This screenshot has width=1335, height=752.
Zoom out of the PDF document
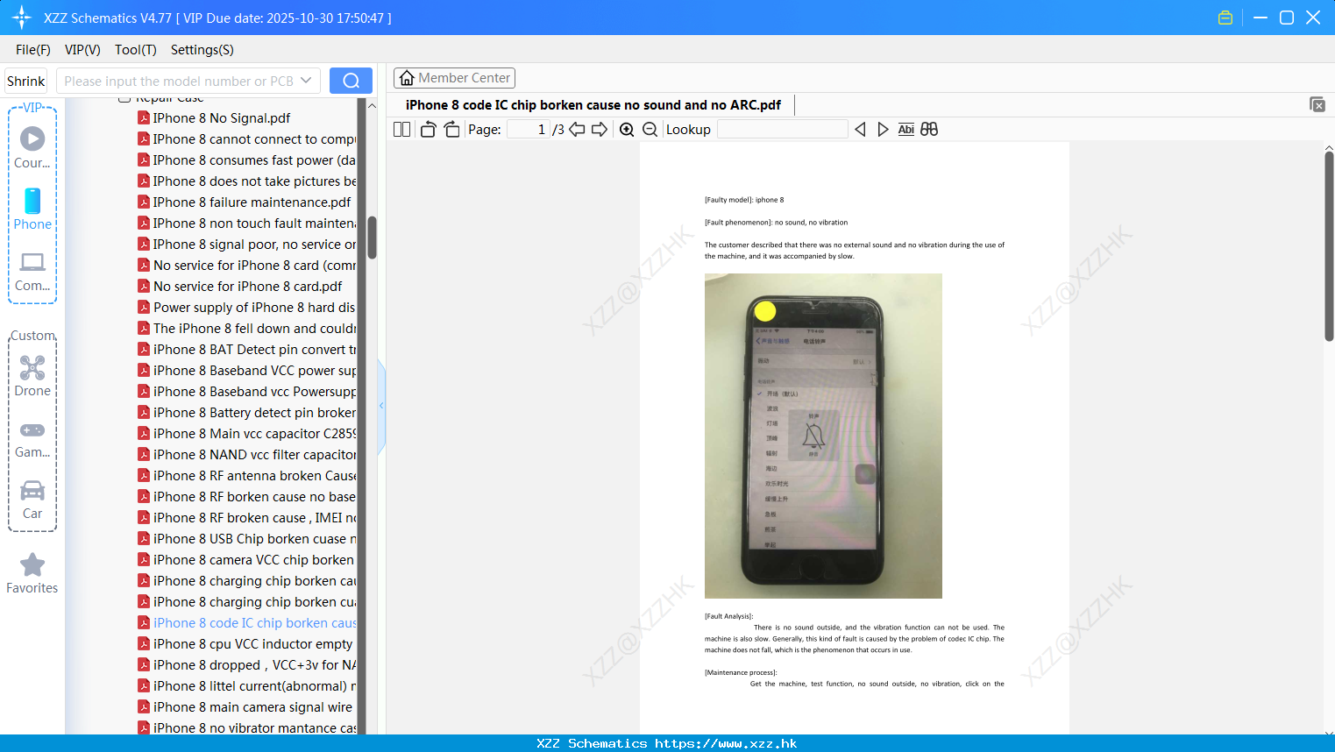click(650, 130)
